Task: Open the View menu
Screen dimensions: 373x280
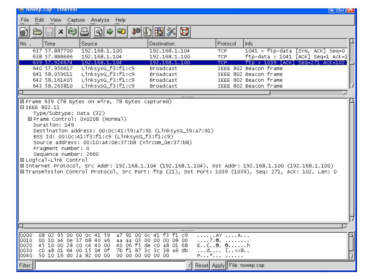Action: click(x=56, y=20)
